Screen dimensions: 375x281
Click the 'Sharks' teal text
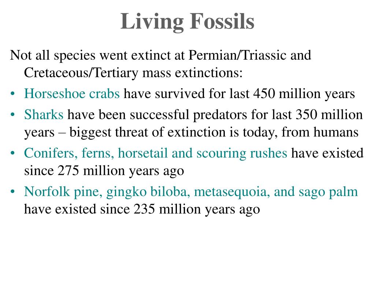(x=44, y=115)
